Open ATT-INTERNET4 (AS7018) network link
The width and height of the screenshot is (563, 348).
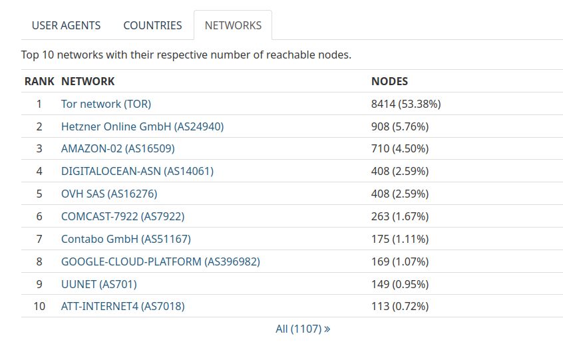click(x=122, y=306)
